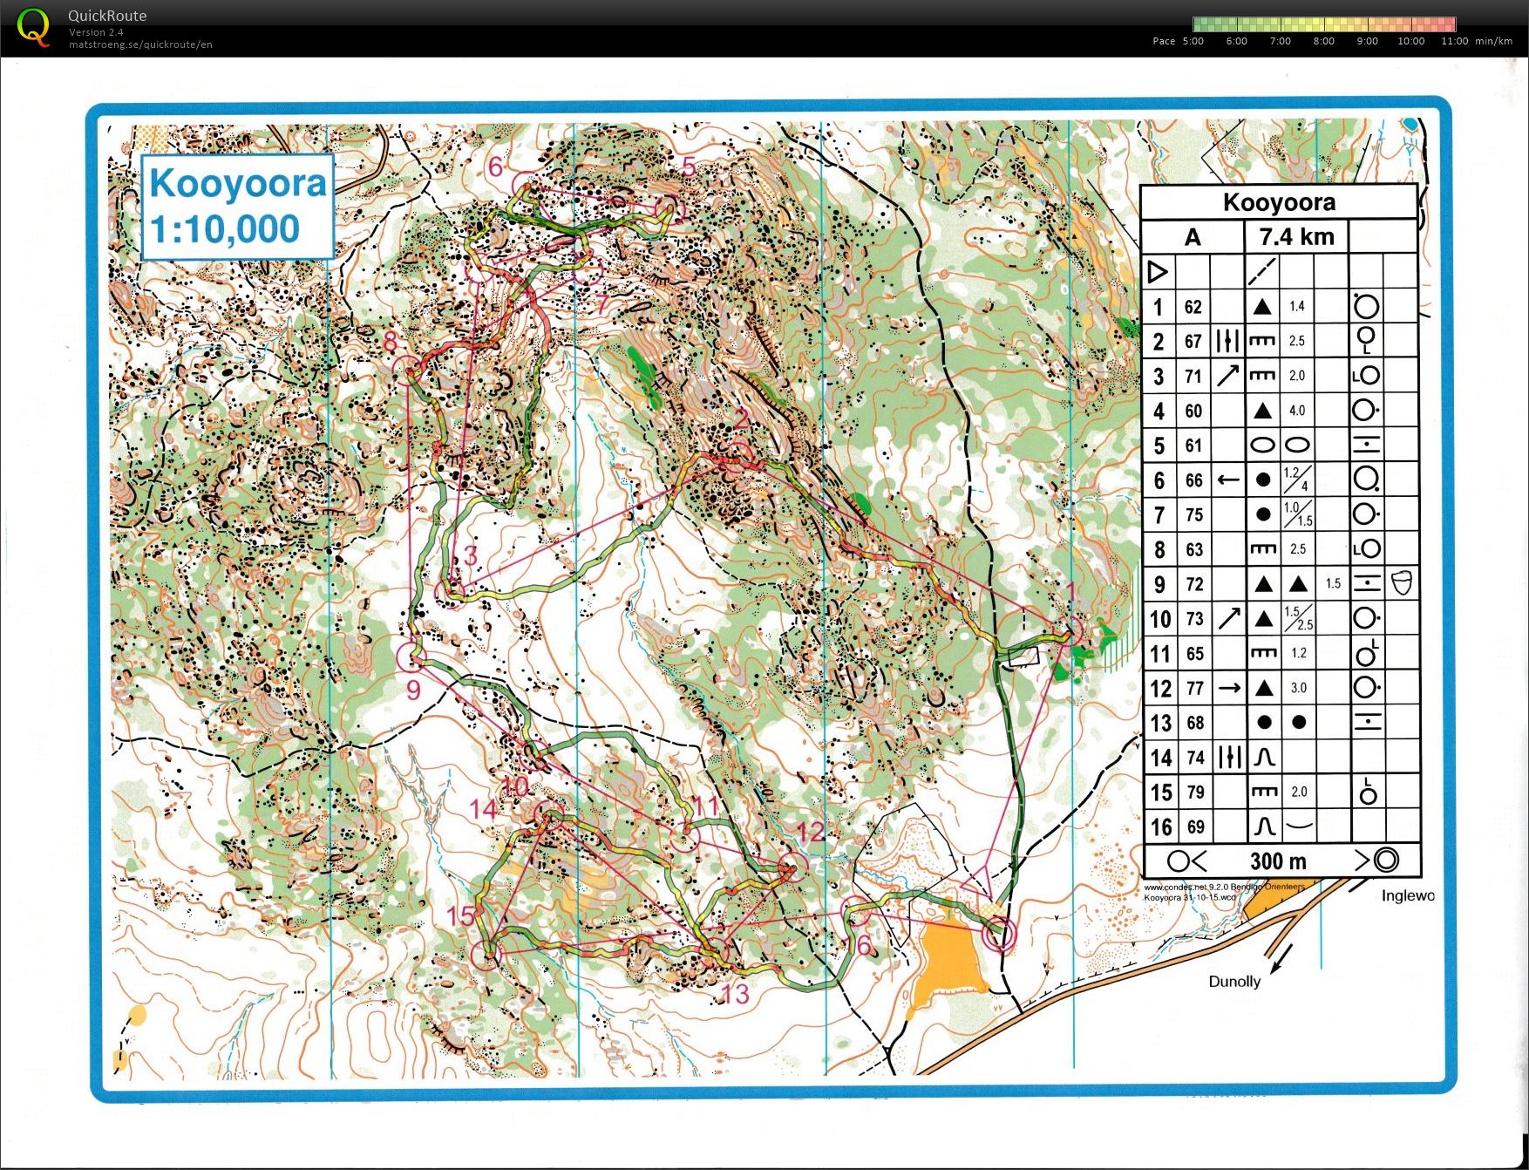Image resolution: width=1529 pixels, height=1170 pixels.
Task: Click the right arrow symbol in row 12
Action: pyautogui.click(x=1228, y=688)
